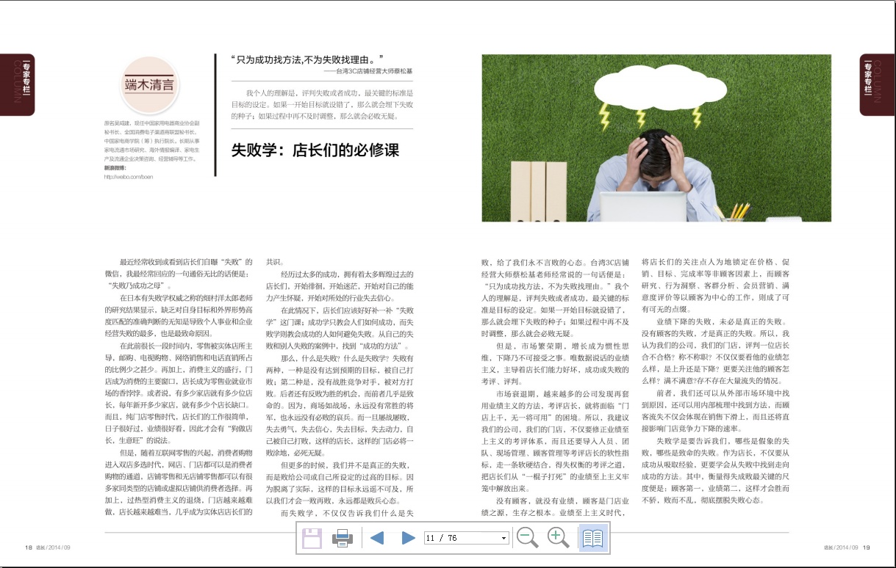Click the page number 19 footer

867,547
